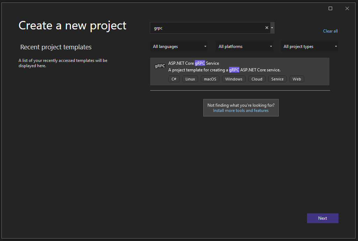
Task: Click 'Not finding what you're looking for?' text
Action: tap(241, 105)
